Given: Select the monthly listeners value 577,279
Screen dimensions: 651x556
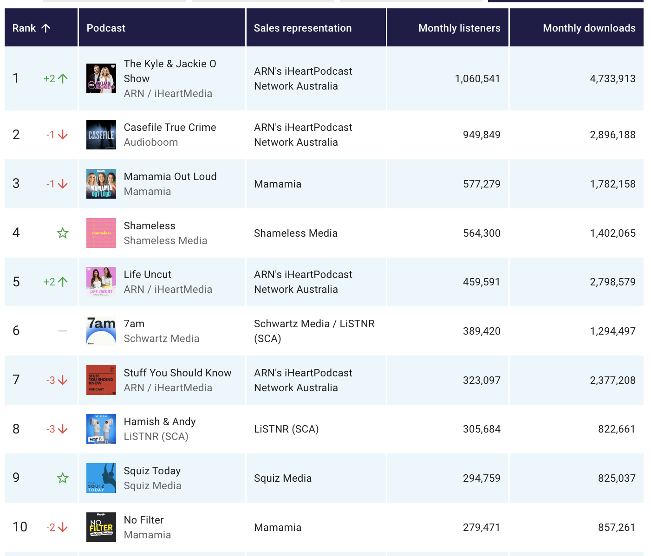Looking at the screenshot, I should (482, 184).
